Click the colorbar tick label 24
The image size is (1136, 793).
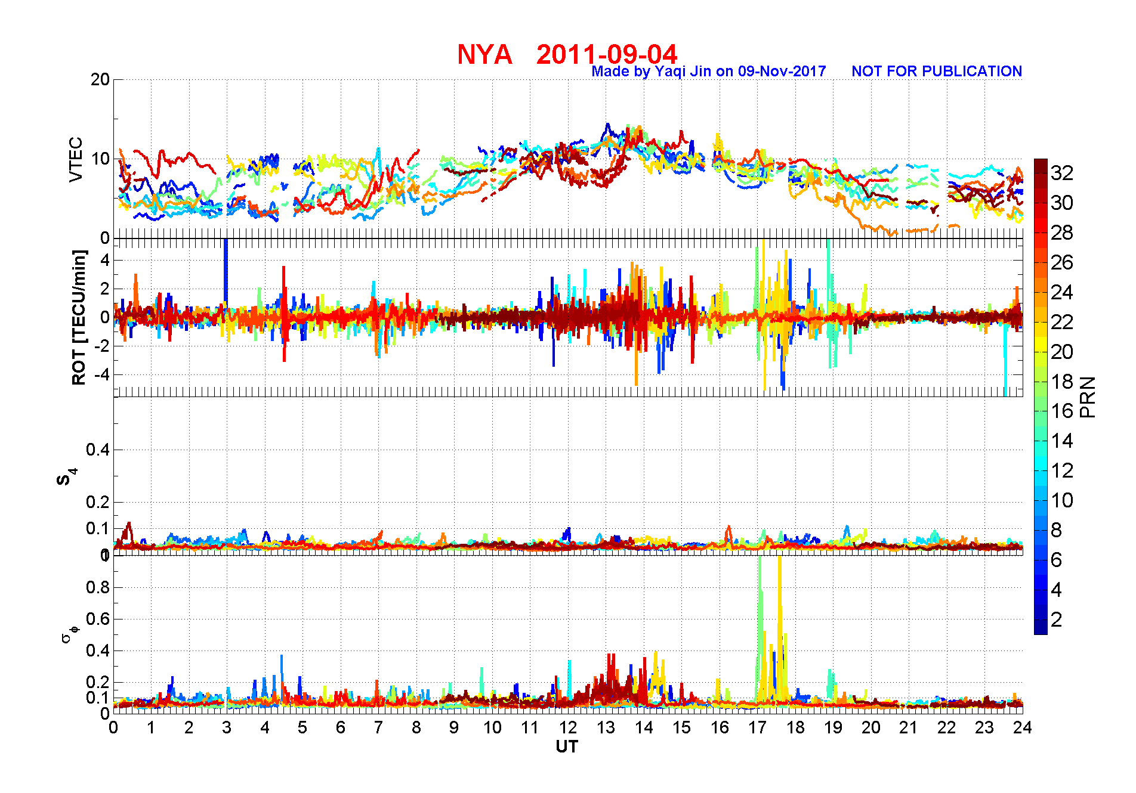[1061, 292]
